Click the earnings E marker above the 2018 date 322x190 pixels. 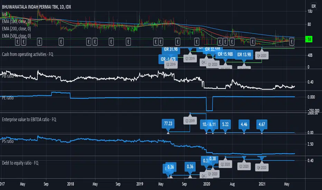pos(61,42)
